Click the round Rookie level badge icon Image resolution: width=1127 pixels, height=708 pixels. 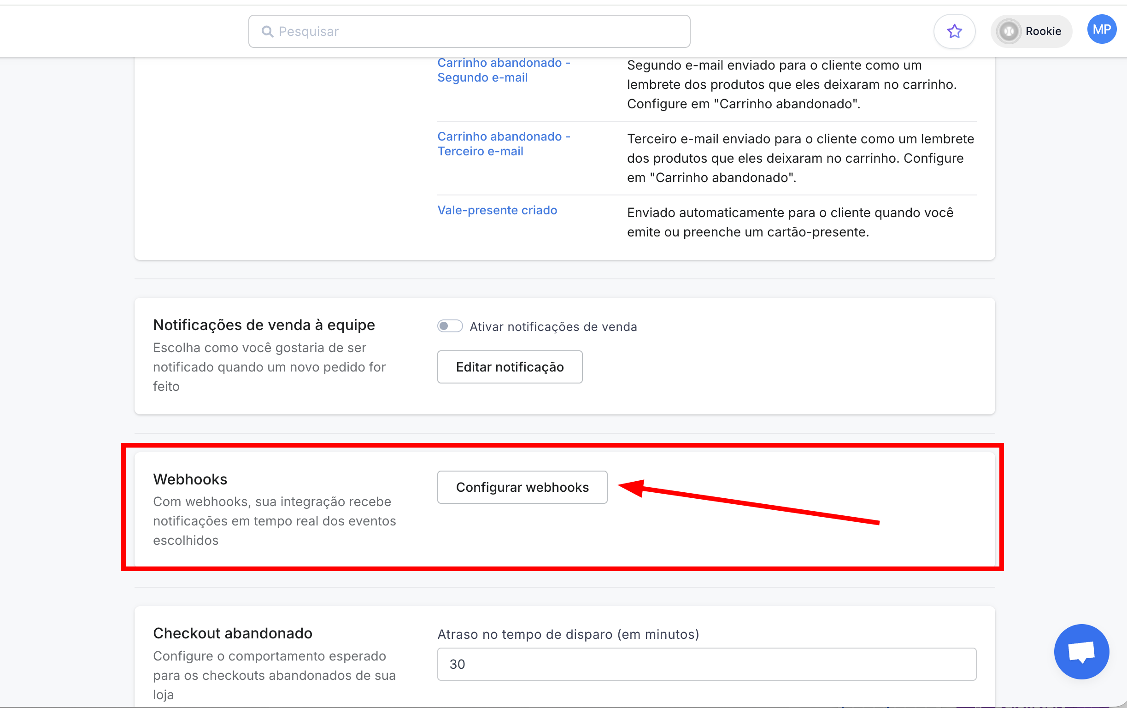1009,31
